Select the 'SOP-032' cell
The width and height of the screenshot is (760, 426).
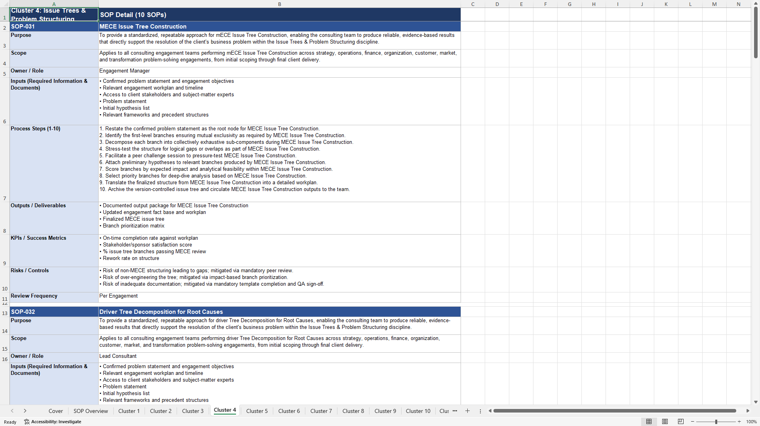[54, 312]
